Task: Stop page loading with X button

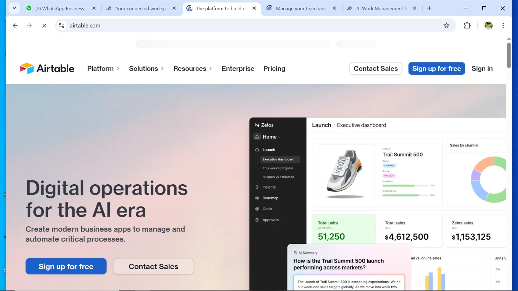Action: 44,26
